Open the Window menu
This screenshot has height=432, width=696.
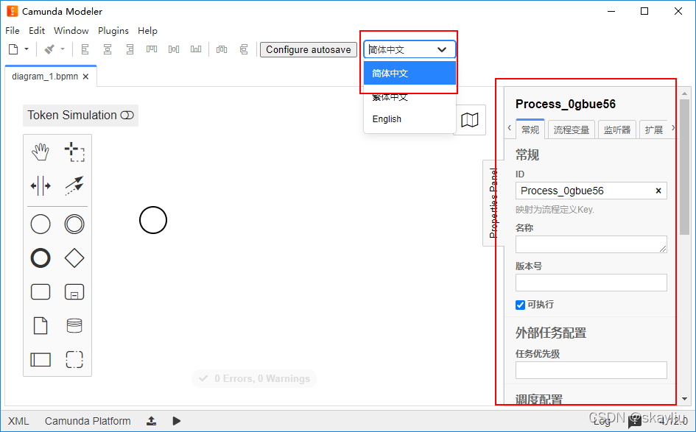[x=71, y=31]
